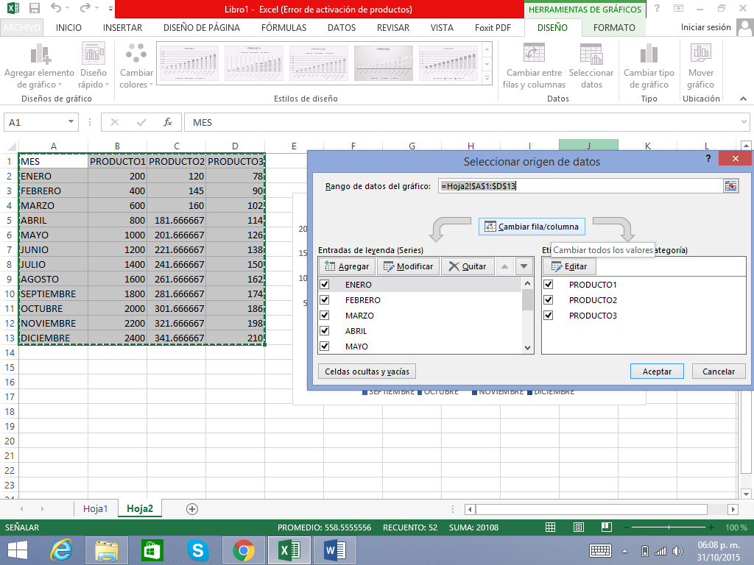Move series down with the arrow button
Image resolution: width=754 pixels, height=565 pixels.
coord(524,266)
